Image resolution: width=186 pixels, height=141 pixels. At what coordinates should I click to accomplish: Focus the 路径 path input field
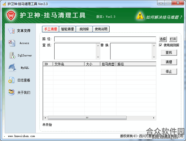tap(105, 39)
